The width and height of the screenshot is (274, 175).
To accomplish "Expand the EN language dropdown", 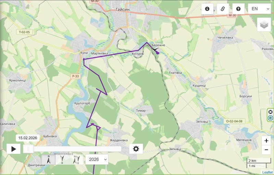I will coord(259,9).
